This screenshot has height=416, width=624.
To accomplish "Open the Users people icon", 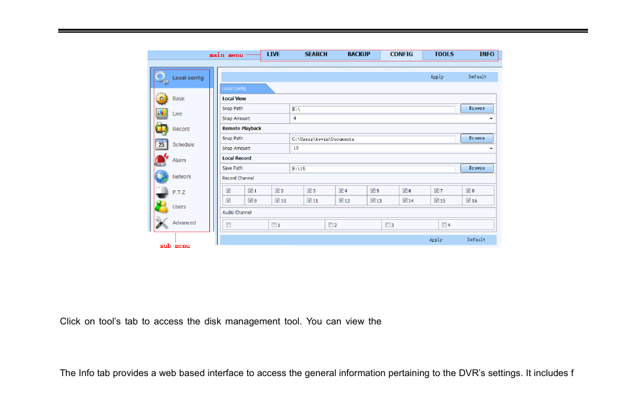I will (162, 207).
